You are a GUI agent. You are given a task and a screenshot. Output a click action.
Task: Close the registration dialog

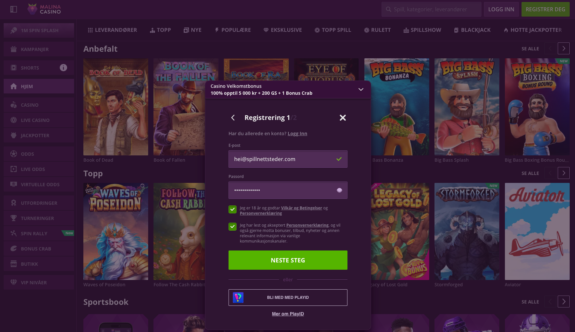click(x=342, y=118)
